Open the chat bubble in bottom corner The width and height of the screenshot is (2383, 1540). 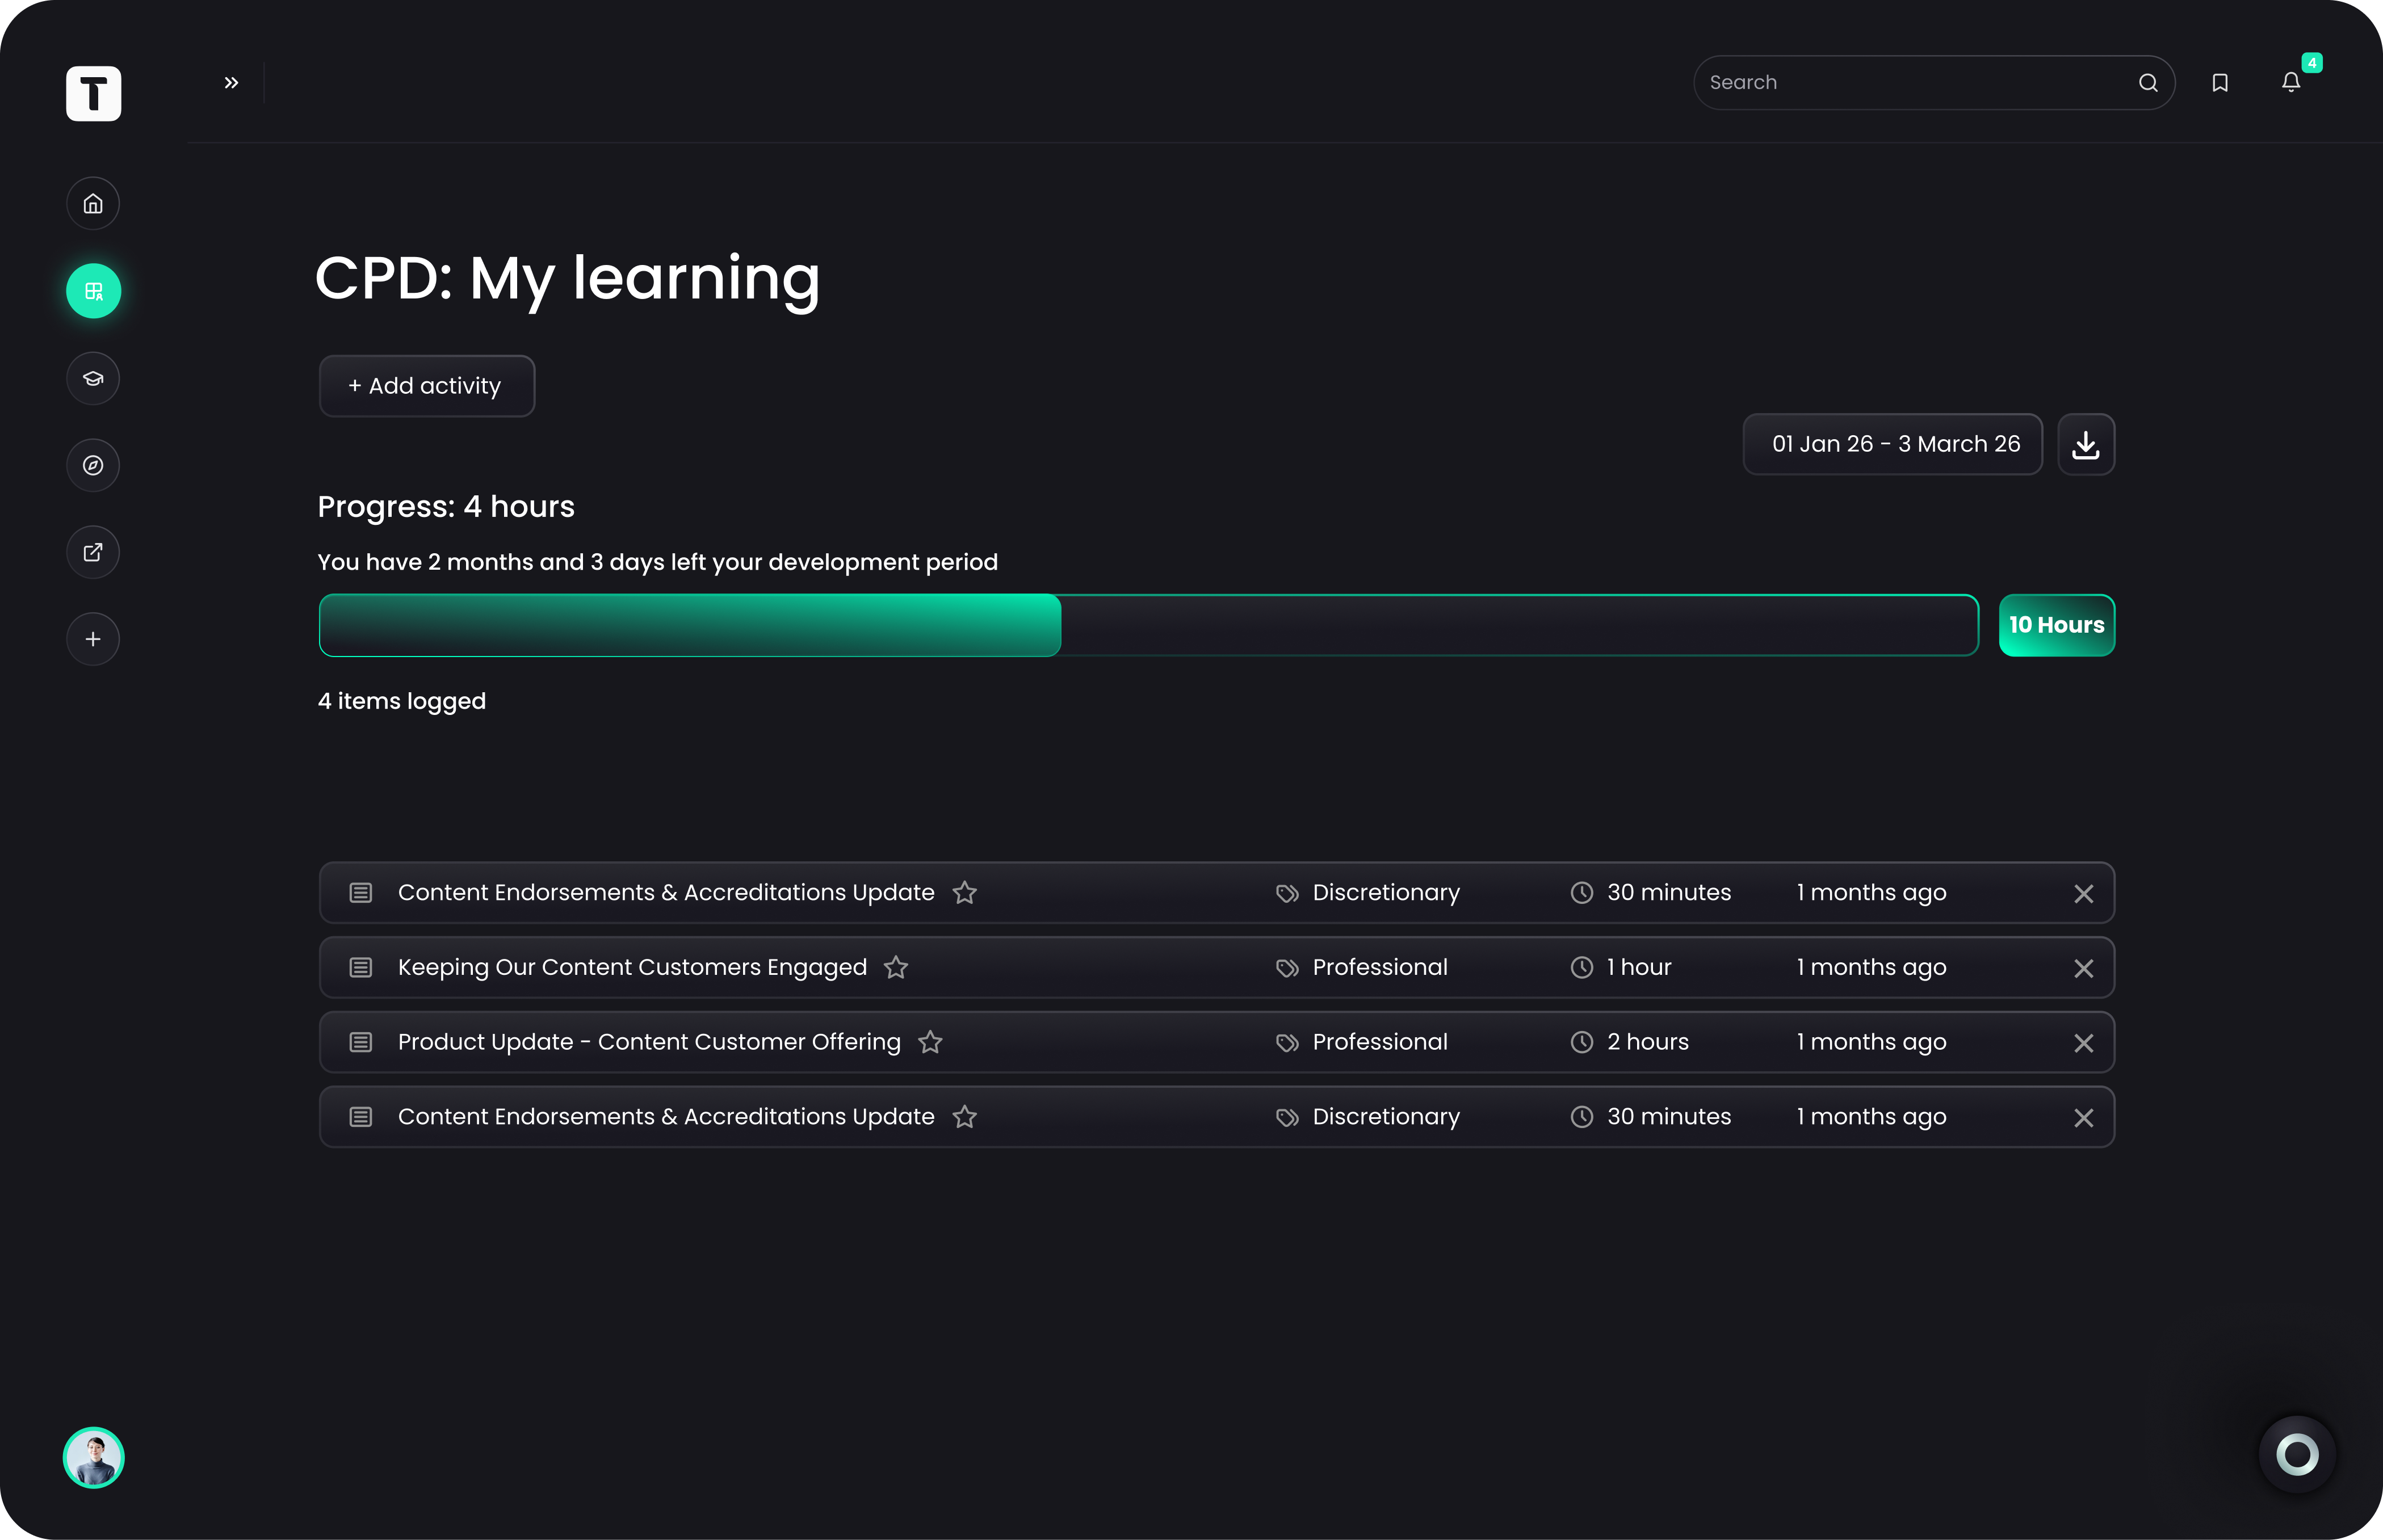click(x=2297, y=1454)
